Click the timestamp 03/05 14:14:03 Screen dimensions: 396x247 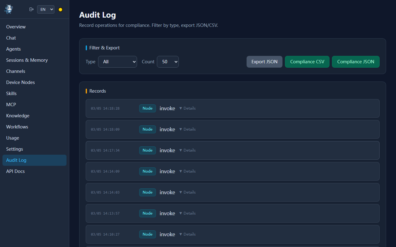(x=105, y=192)
